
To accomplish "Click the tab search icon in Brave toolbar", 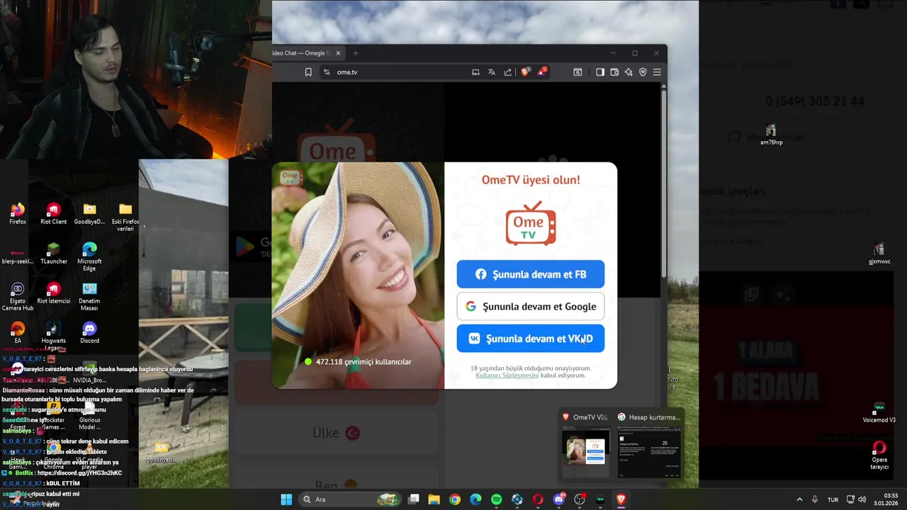I will [578, 72].
